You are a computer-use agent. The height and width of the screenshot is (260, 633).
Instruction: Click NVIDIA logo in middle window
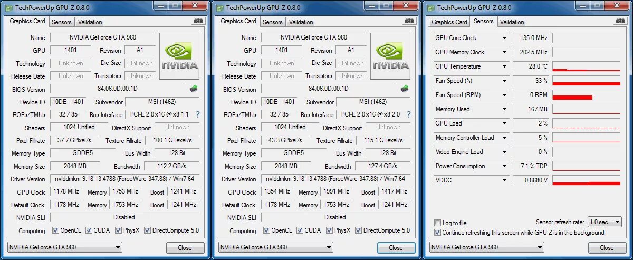pyautogui.click(x=390, y=56)
